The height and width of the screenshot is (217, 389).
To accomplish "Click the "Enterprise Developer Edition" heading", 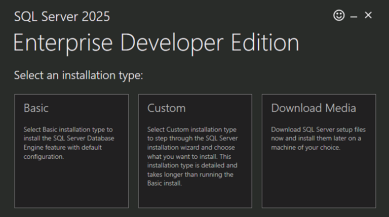I will (156, 44).
